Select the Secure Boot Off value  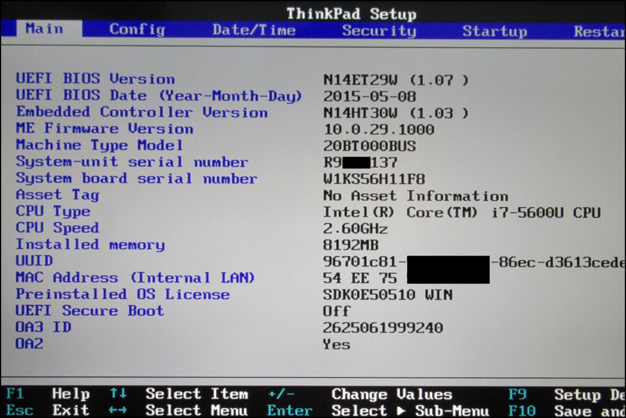pos(337,311)
